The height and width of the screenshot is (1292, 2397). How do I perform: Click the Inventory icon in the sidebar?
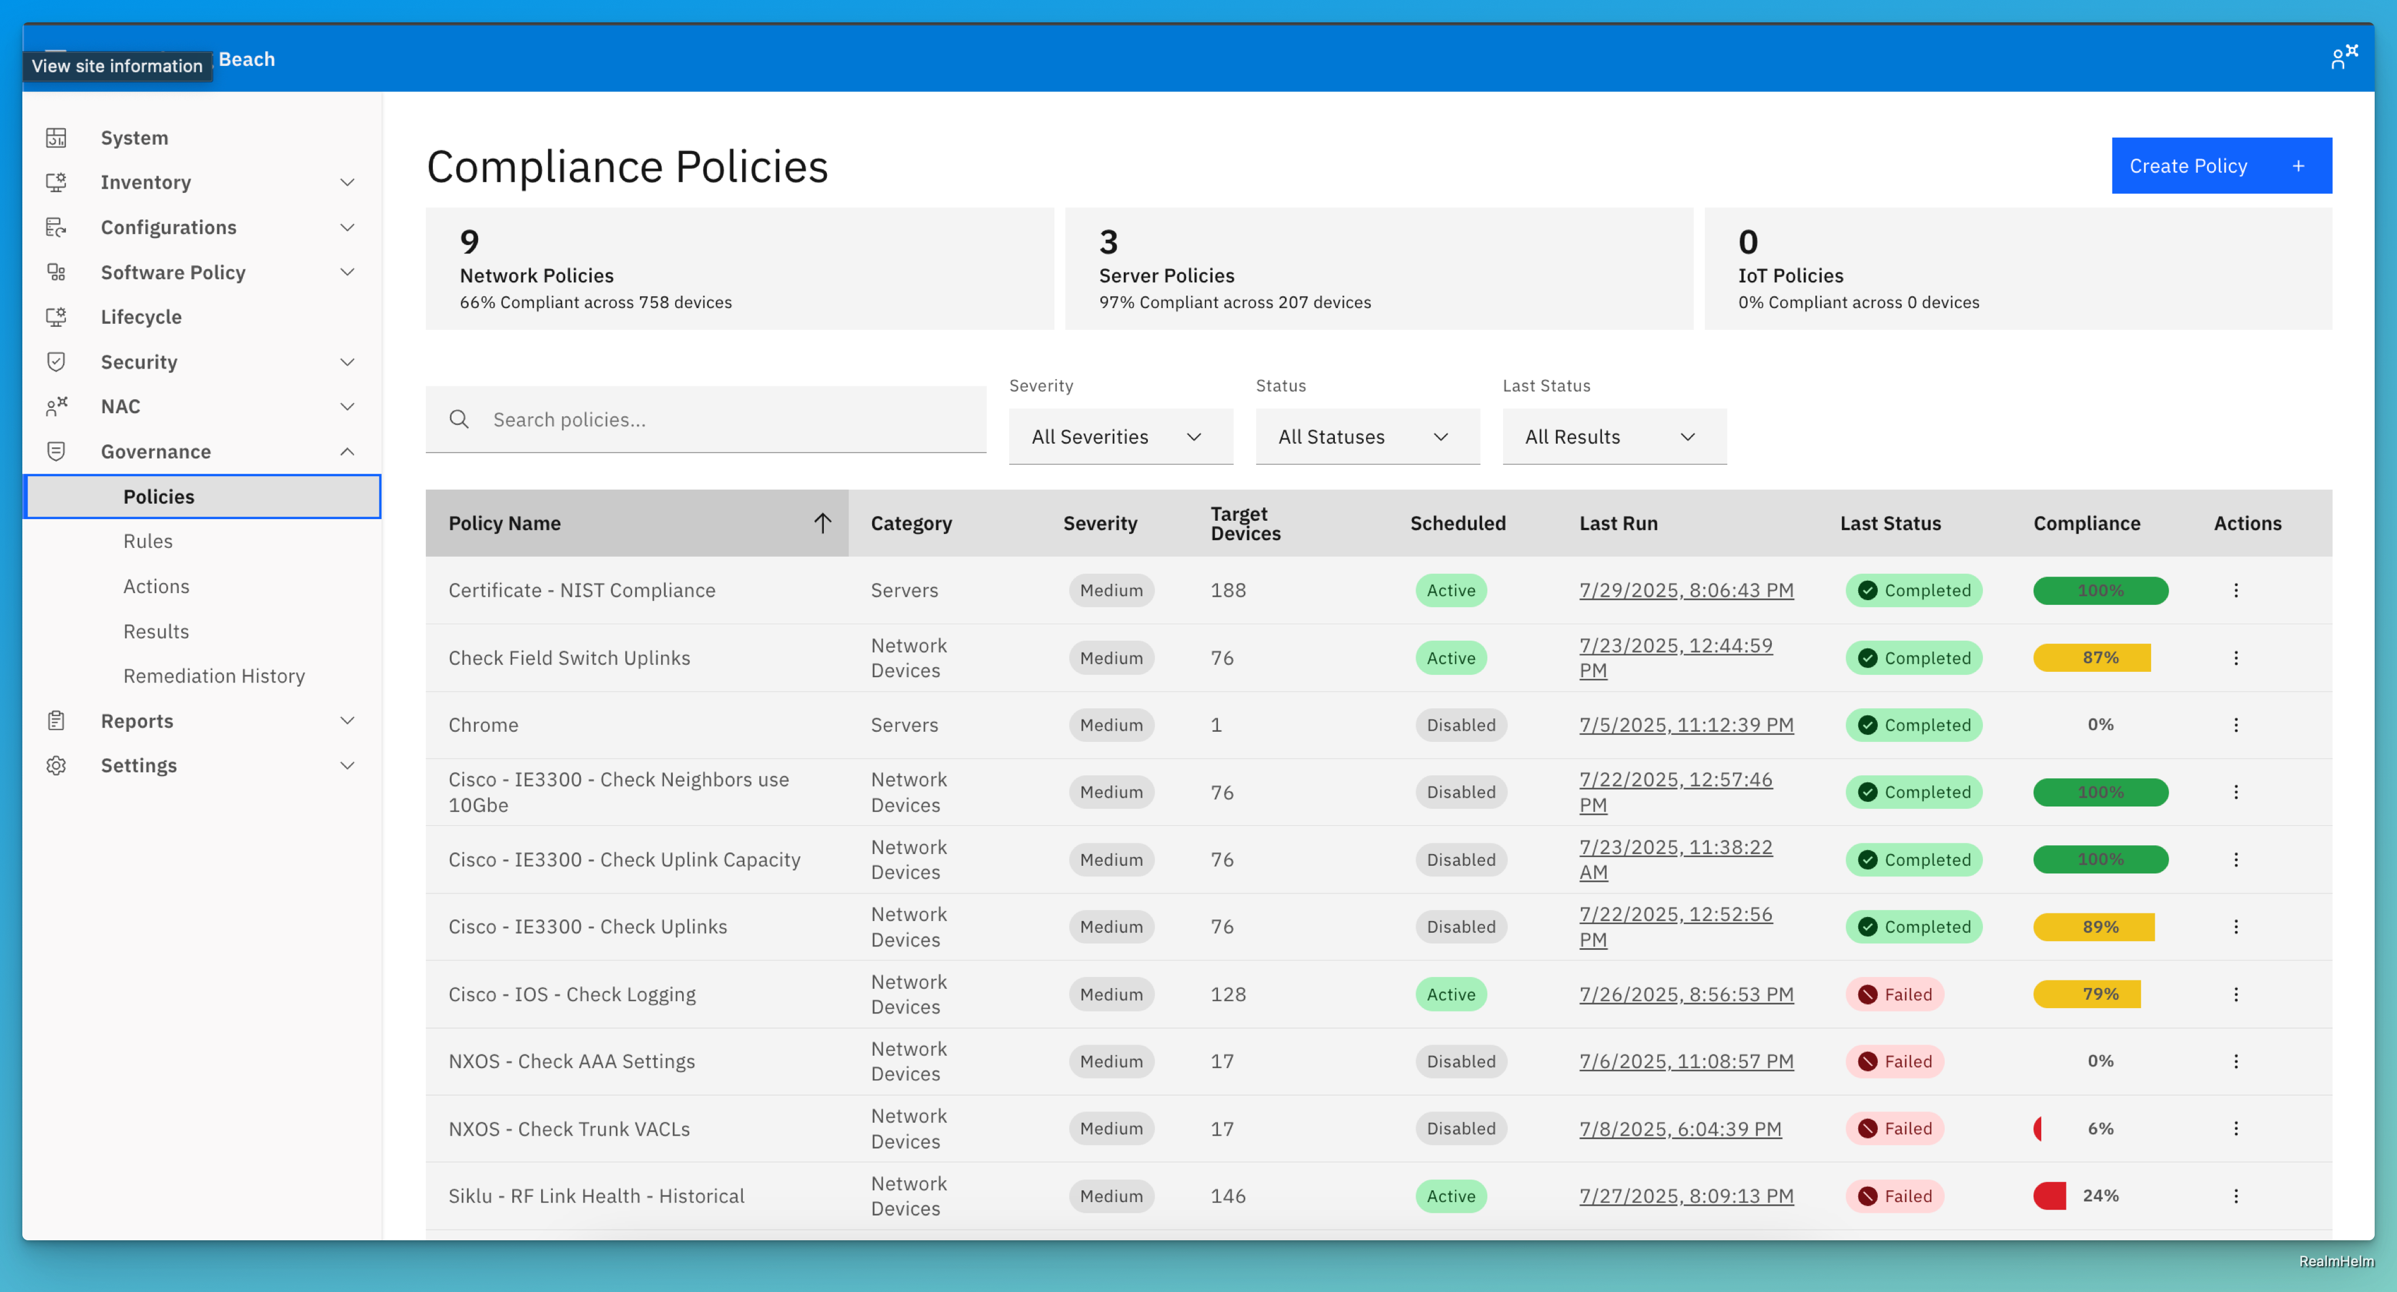click(56, 182)
